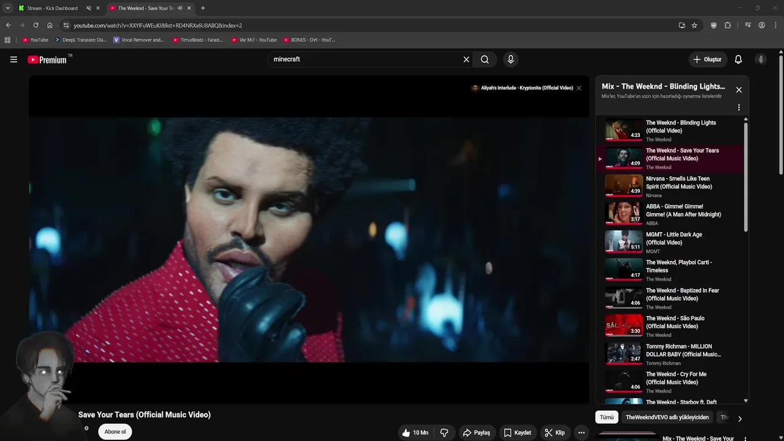784x441 pixels.
Task: Open browser home page
Action: [50, 25]
